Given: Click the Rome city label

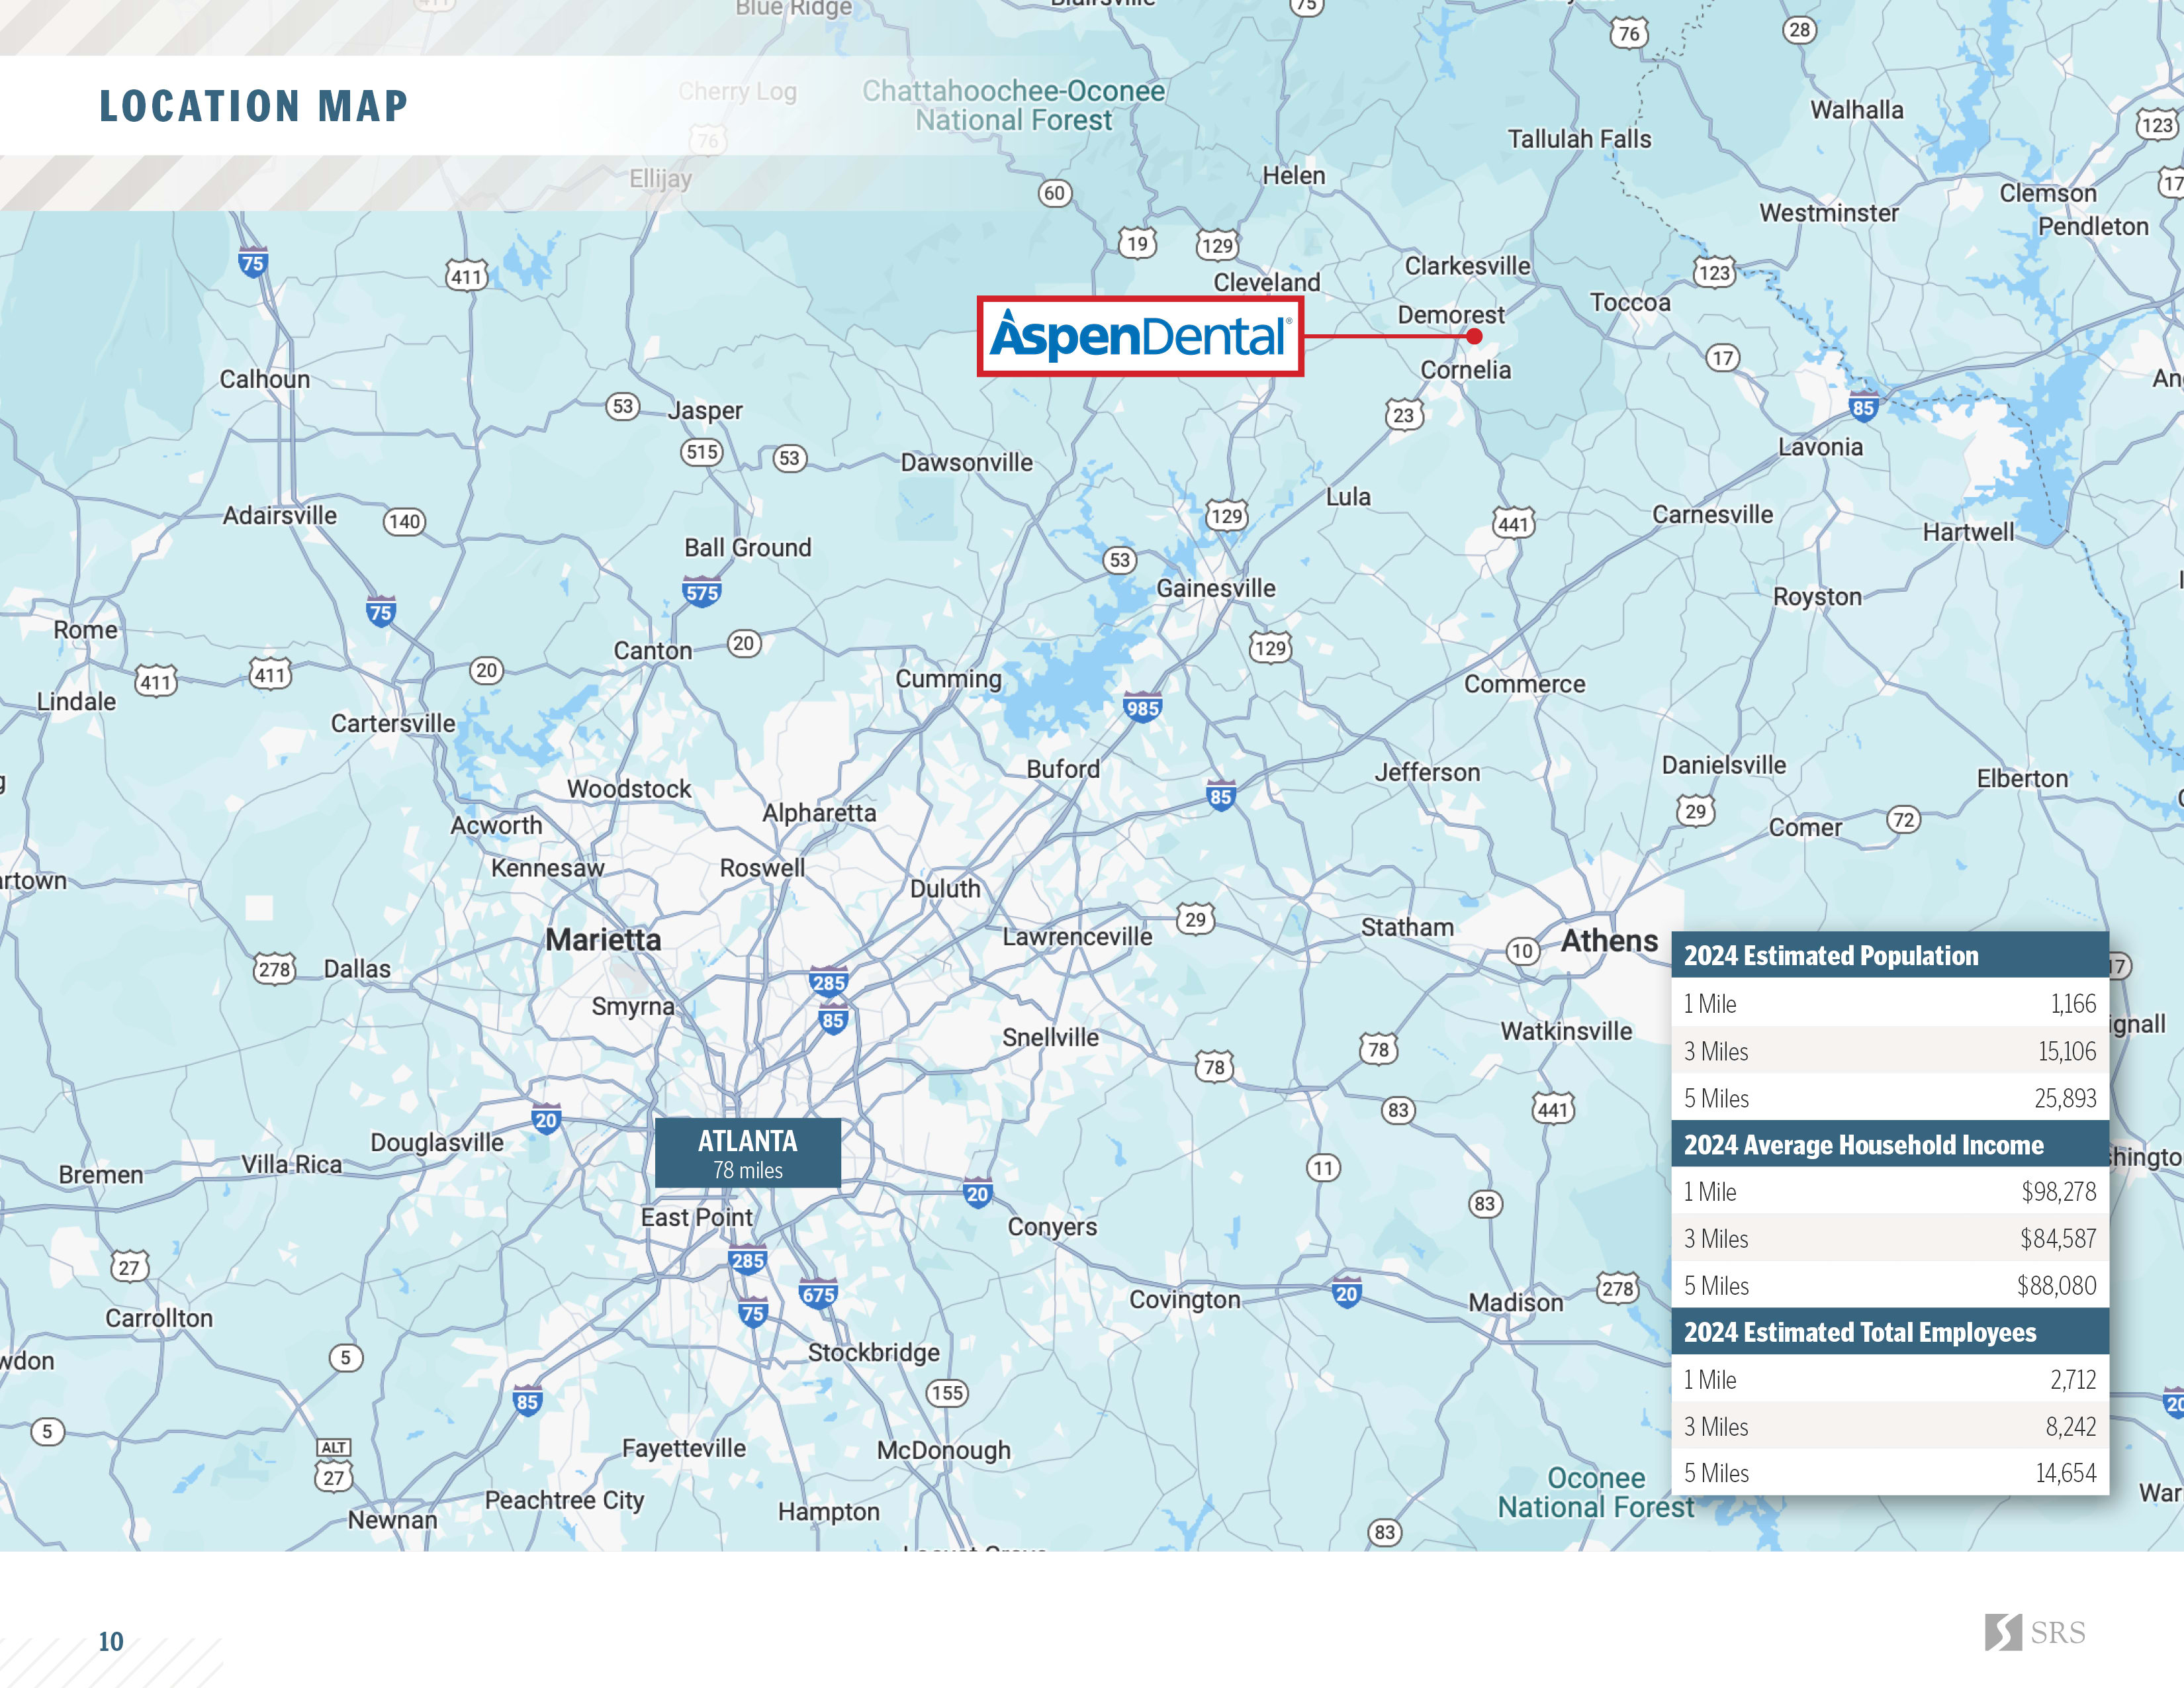Looking at the screenshot, I should coord(86,630).
